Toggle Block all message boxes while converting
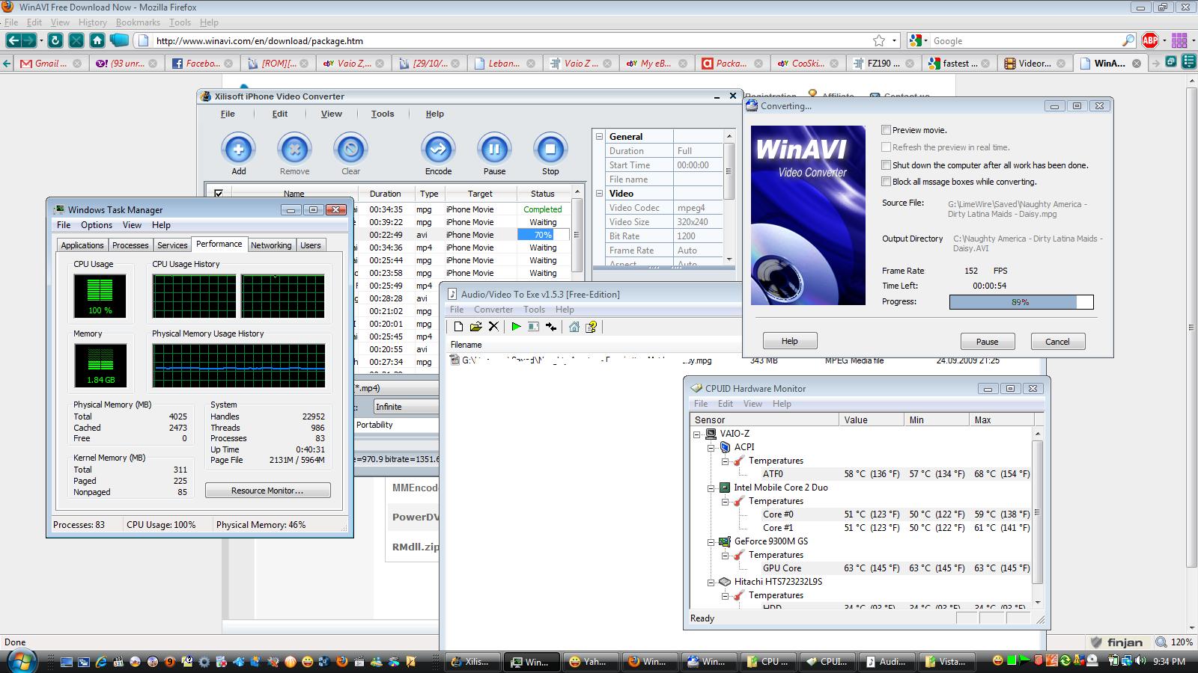1198x673 pixels. click(x=887, y=182)
